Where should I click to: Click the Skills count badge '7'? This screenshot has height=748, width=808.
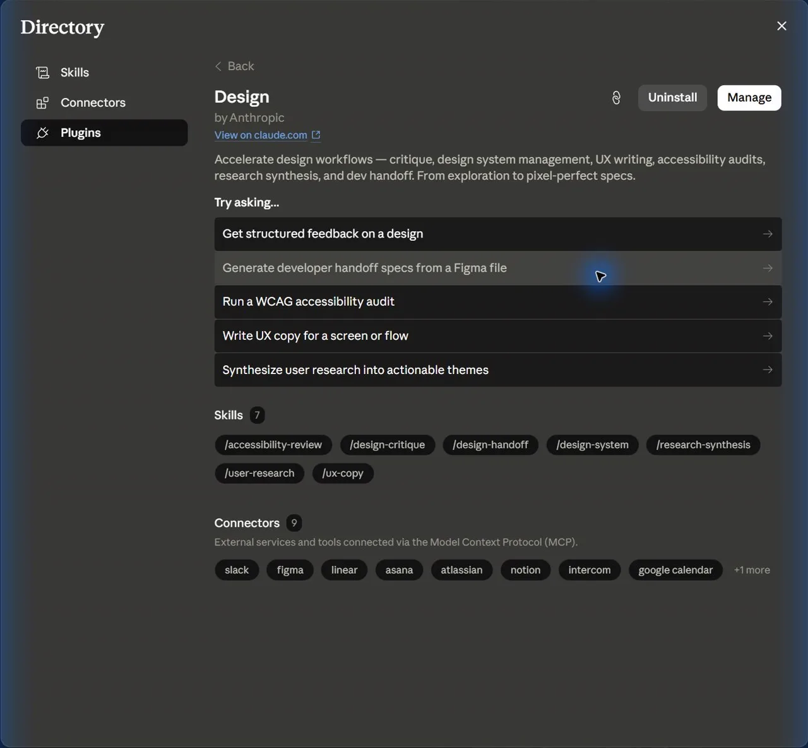point(257,415)
